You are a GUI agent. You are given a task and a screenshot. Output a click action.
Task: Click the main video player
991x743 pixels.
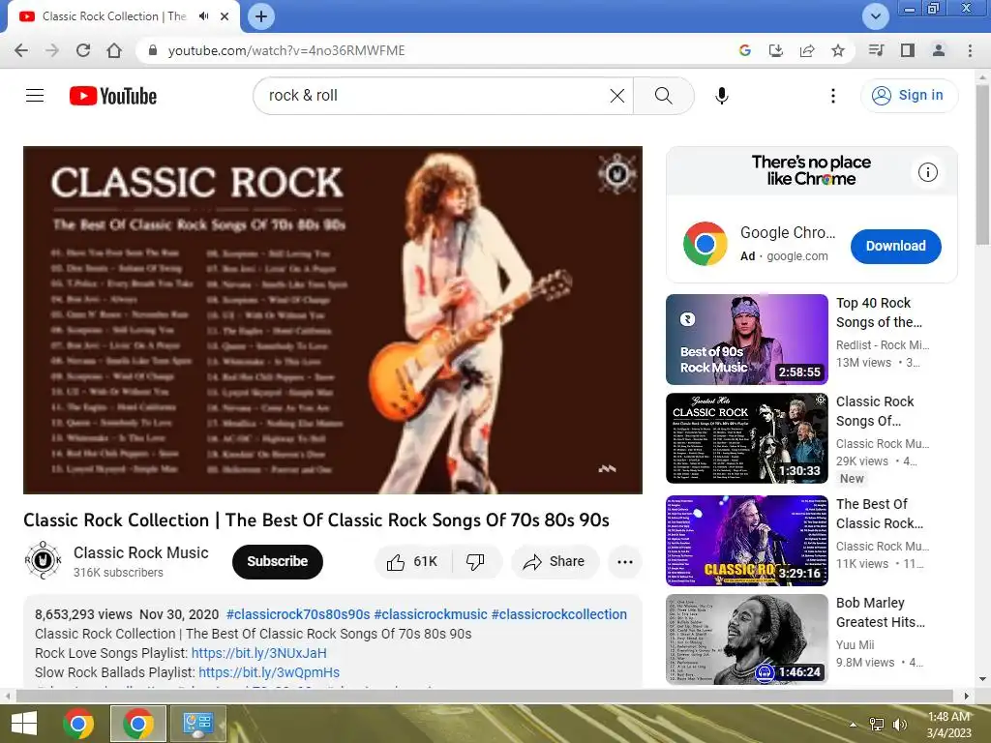coord(333,319)
